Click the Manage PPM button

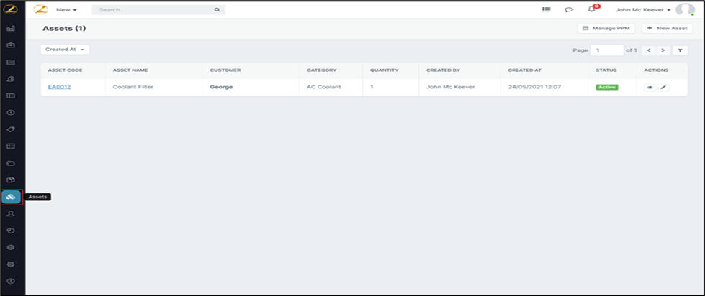[x=606, y=28]
